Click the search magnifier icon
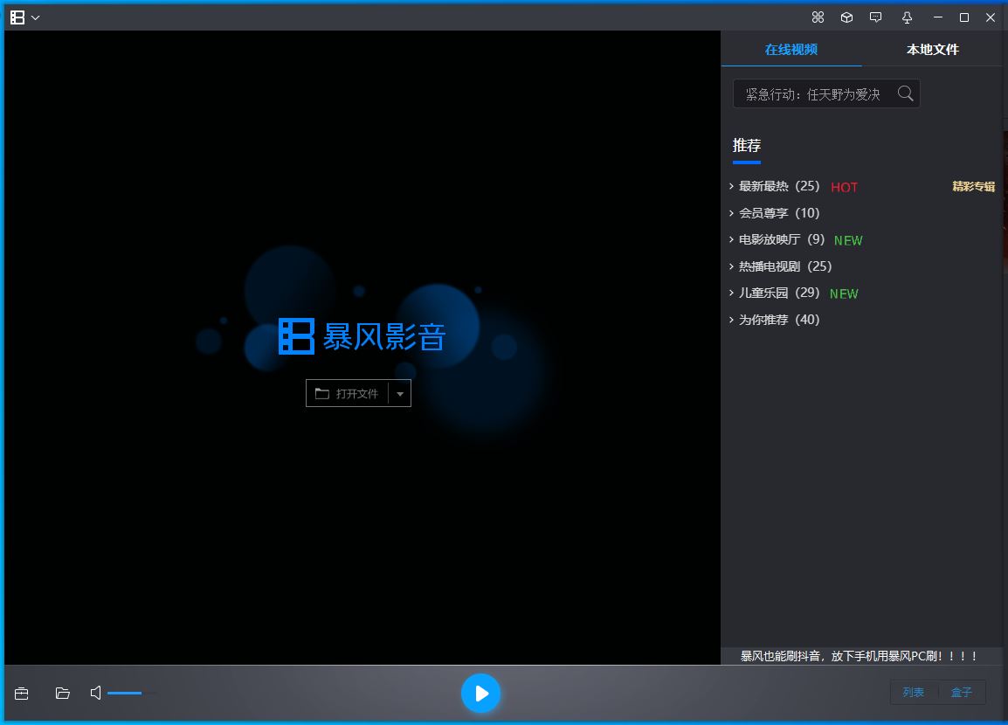This screenshot has width=1008, height=725. [x=905, y=93]
